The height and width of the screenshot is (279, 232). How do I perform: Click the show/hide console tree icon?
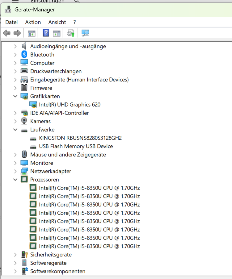point(32,33)
